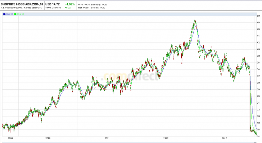Click the 50 mark on price axis

[259, 16]
